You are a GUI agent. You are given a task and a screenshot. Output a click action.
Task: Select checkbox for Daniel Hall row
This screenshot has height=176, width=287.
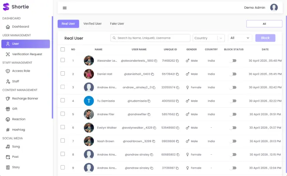63,73
